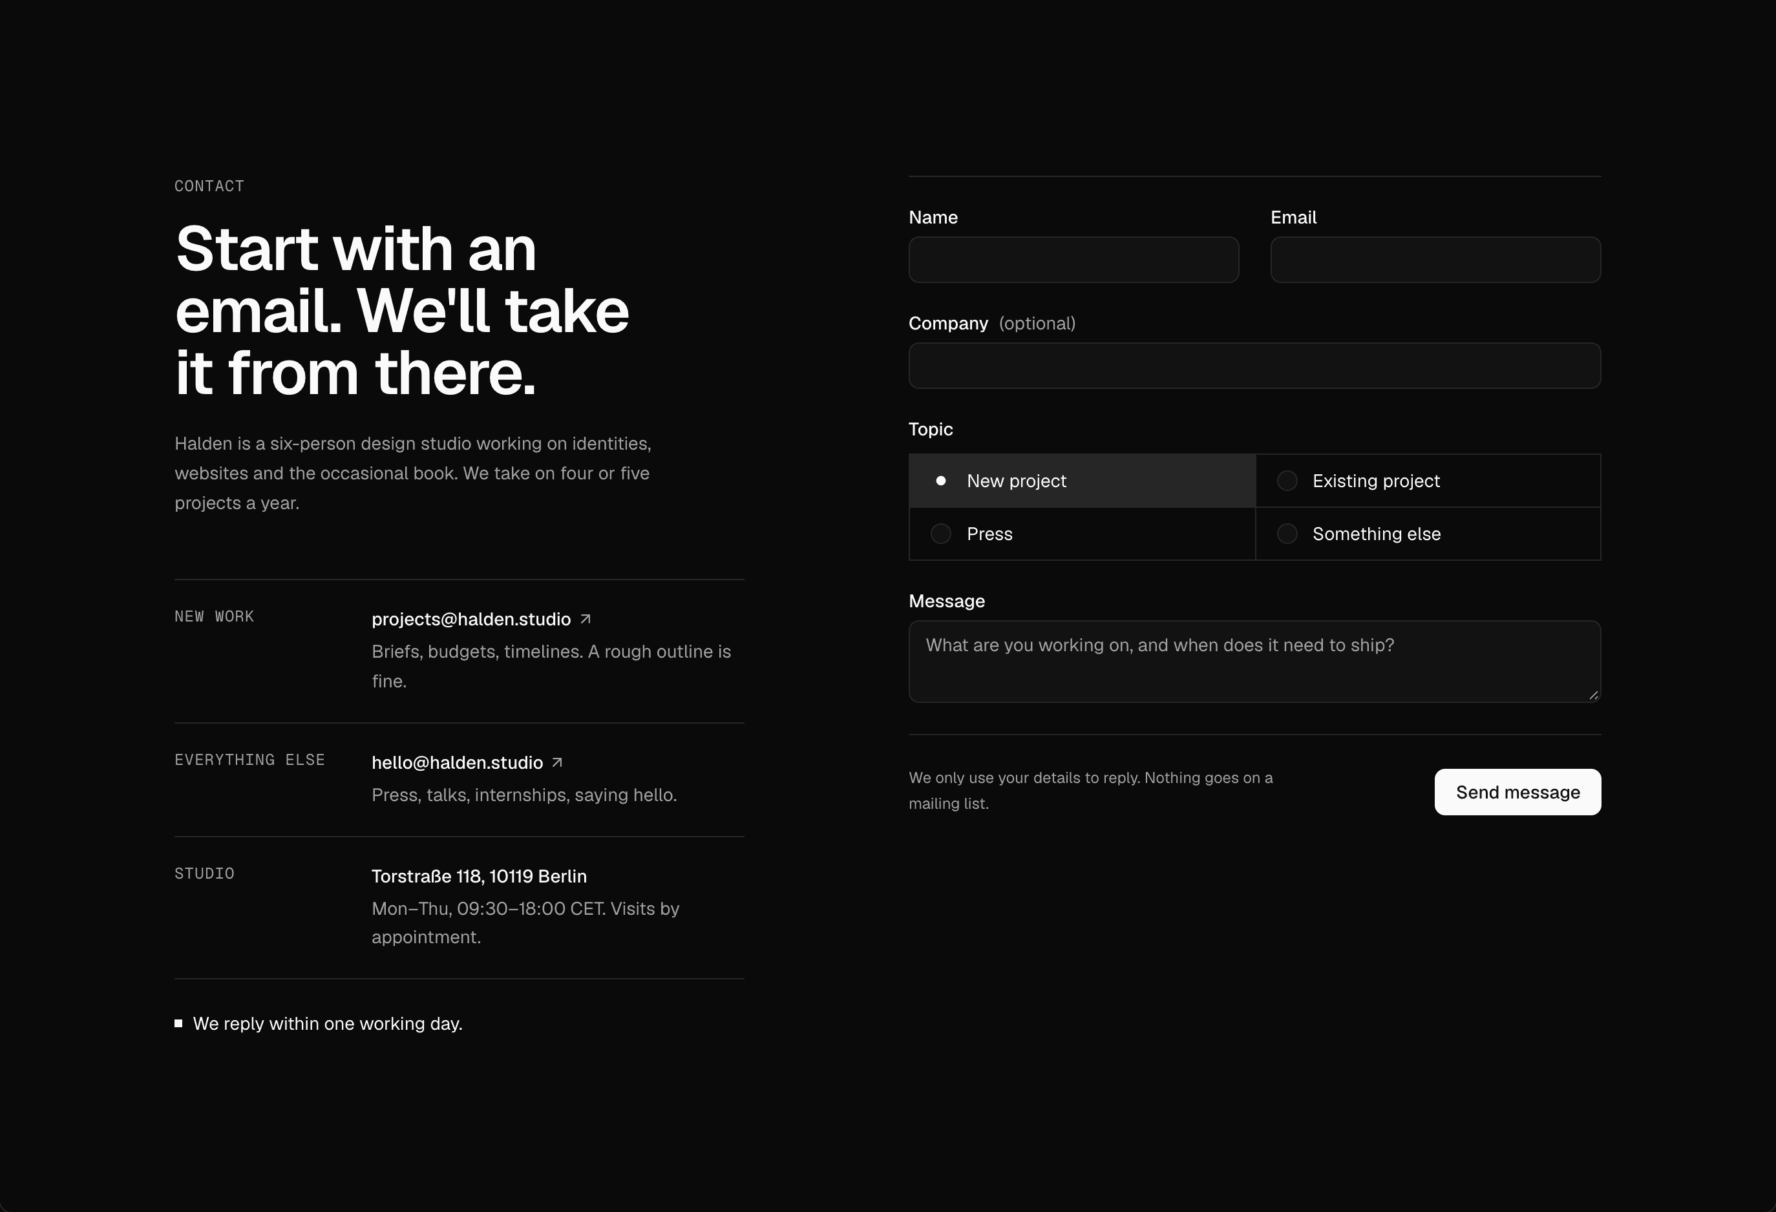Click the Message field label
Viewport: 1776px width, 1212px height.
point(946,601)
